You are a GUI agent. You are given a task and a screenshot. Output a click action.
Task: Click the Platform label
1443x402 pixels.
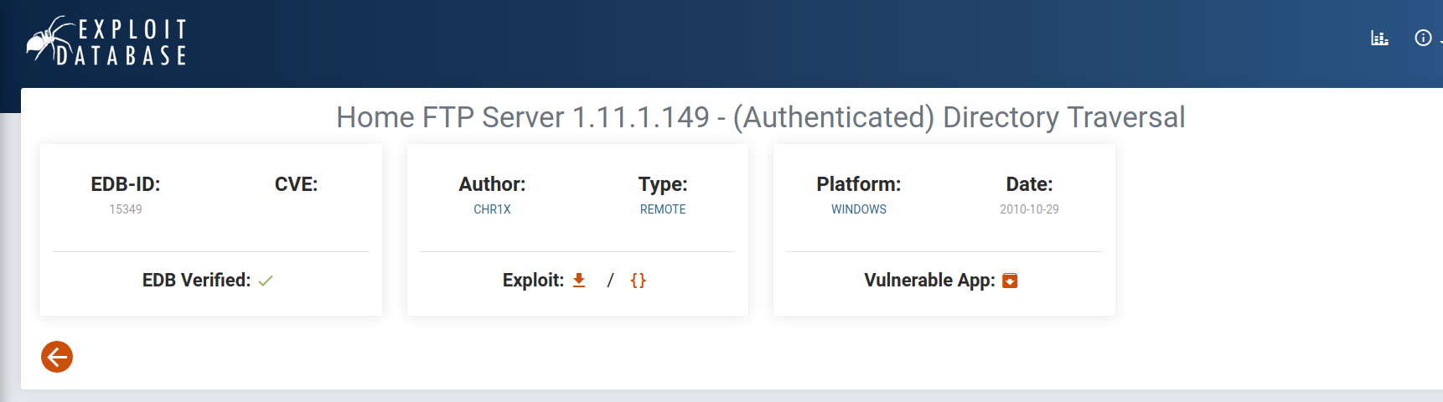pyautogui.click(x=859, y=184)
